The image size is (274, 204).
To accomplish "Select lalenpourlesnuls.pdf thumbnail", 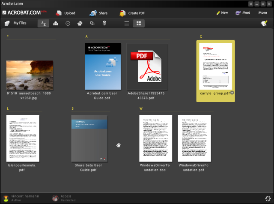I will pos(23,138).
